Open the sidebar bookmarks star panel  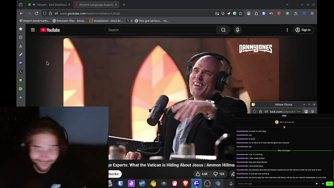tap(21, 29)
